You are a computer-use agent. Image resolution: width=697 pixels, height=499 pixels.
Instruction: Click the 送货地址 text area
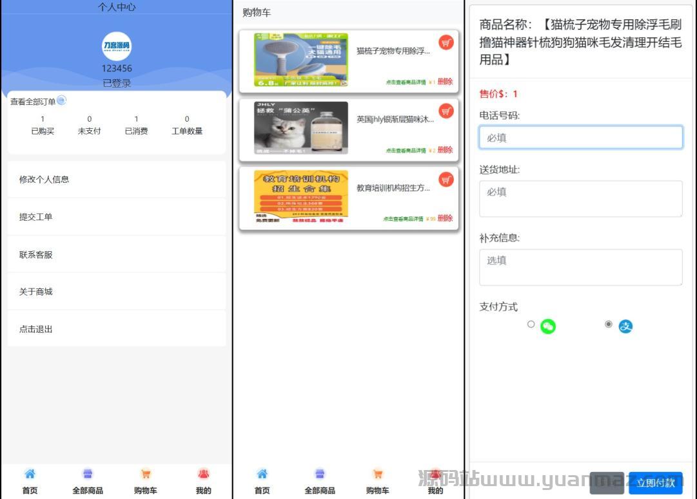[580, 198]
